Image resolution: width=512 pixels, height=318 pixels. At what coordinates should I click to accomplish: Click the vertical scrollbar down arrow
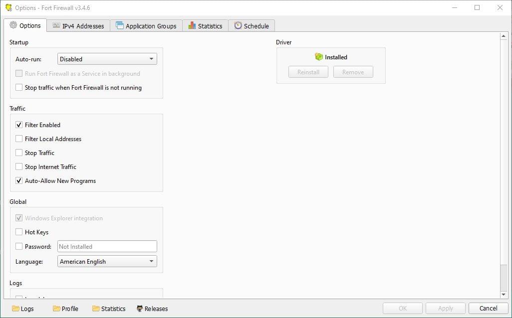pyautogui.click(x=504, y=295)
